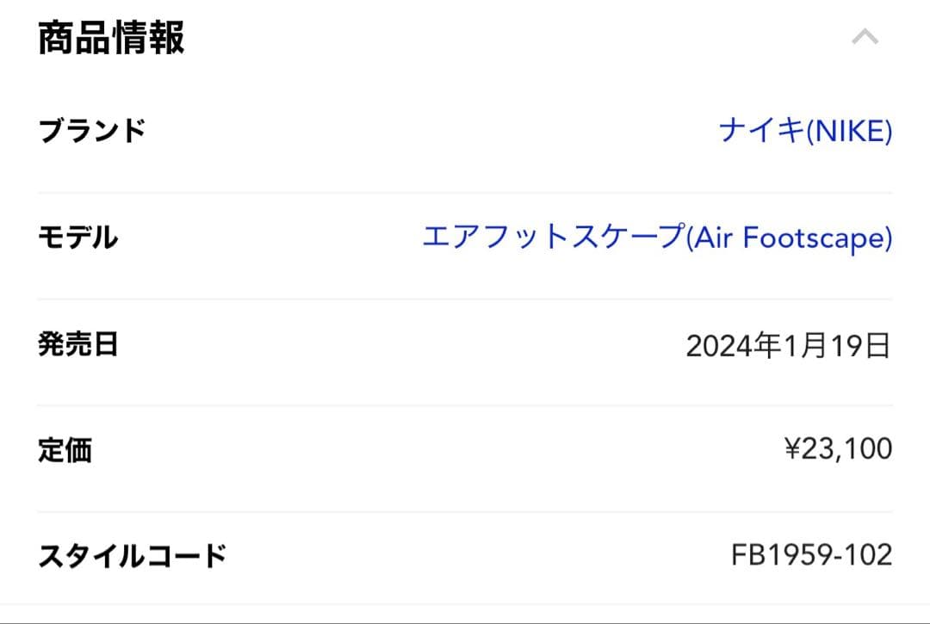930x624 pixels.
Task: Select the ブランド row label
Action: 92,131
